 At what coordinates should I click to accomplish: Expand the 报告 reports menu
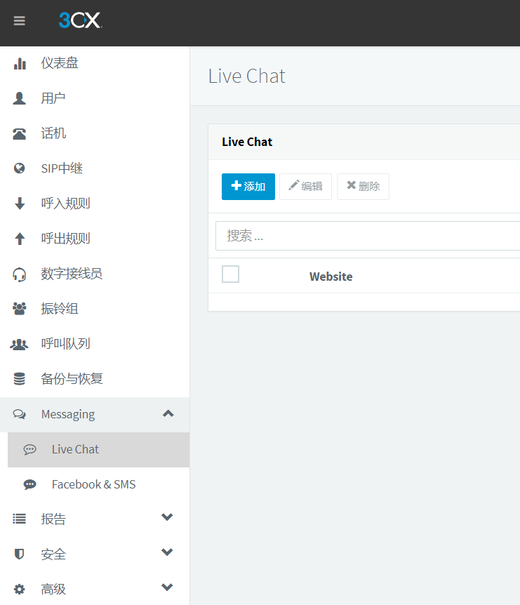[167, 517]
